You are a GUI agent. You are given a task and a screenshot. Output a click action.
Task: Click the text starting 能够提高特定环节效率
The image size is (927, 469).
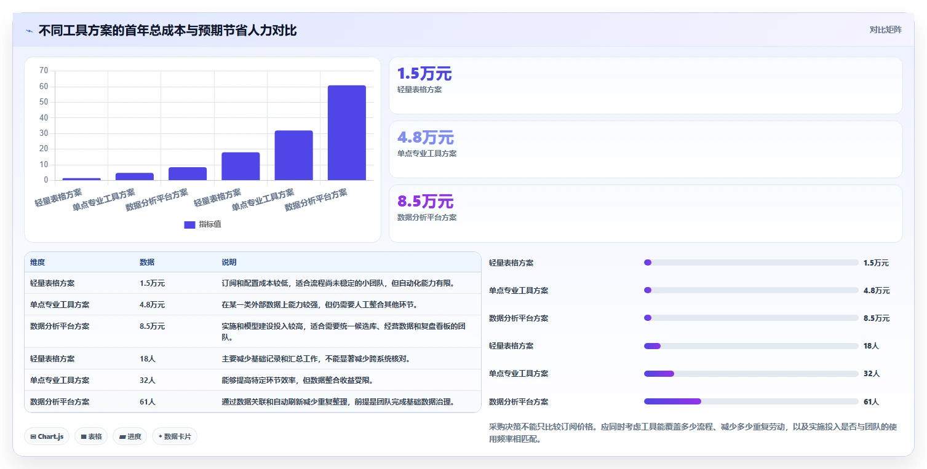(x=297, y=380)
